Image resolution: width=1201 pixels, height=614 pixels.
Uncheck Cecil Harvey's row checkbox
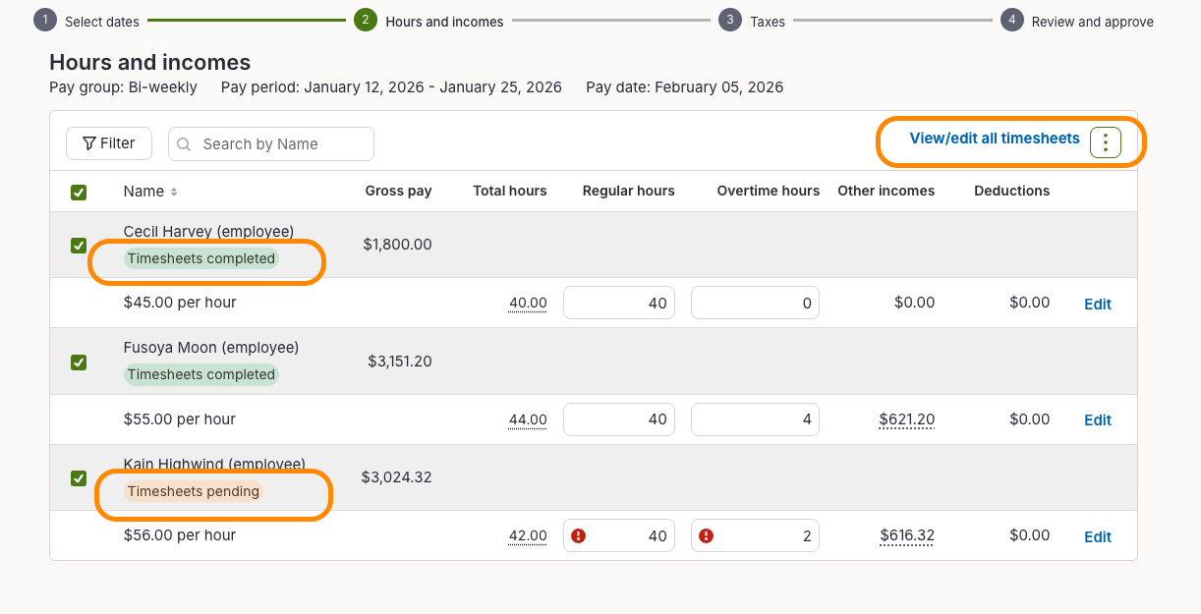(79, 246)
